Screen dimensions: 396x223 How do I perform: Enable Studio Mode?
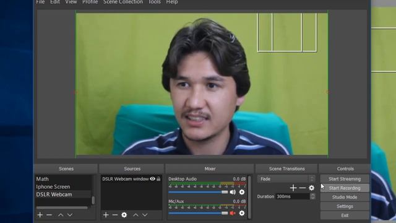click(345, 197)
